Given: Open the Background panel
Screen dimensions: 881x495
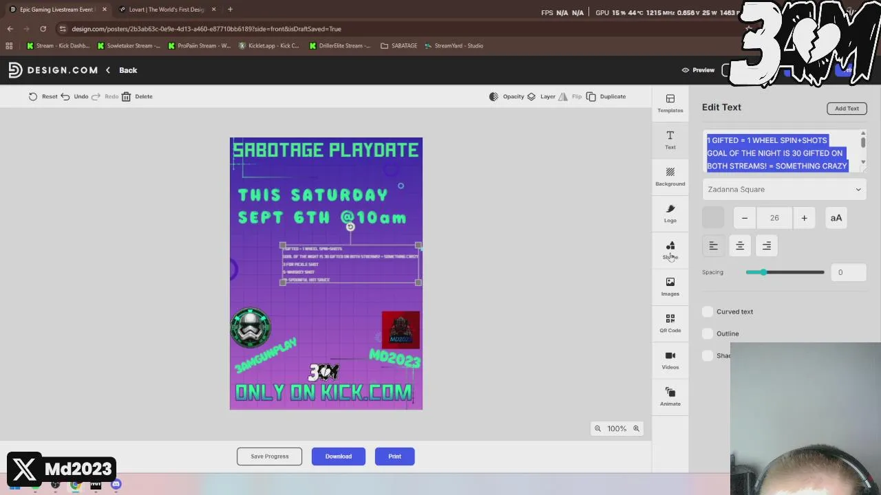Looking at the screenshot, I should [670, 177].
